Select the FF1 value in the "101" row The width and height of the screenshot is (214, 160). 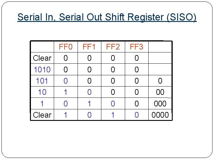pos(89,81)
